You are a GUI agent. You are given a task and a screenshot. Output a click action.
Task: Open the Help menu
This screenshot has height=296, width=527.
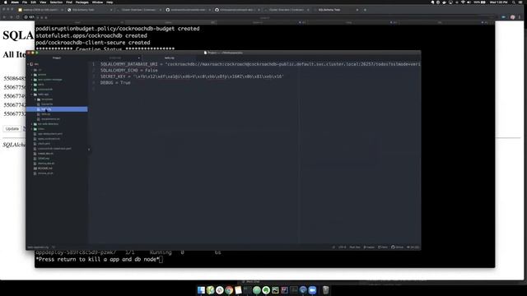pos(110,2)
